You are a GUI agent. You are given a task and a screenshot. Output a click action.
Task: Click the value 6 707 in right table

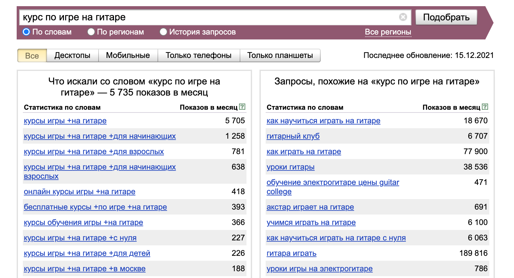[x=478, y=136]
